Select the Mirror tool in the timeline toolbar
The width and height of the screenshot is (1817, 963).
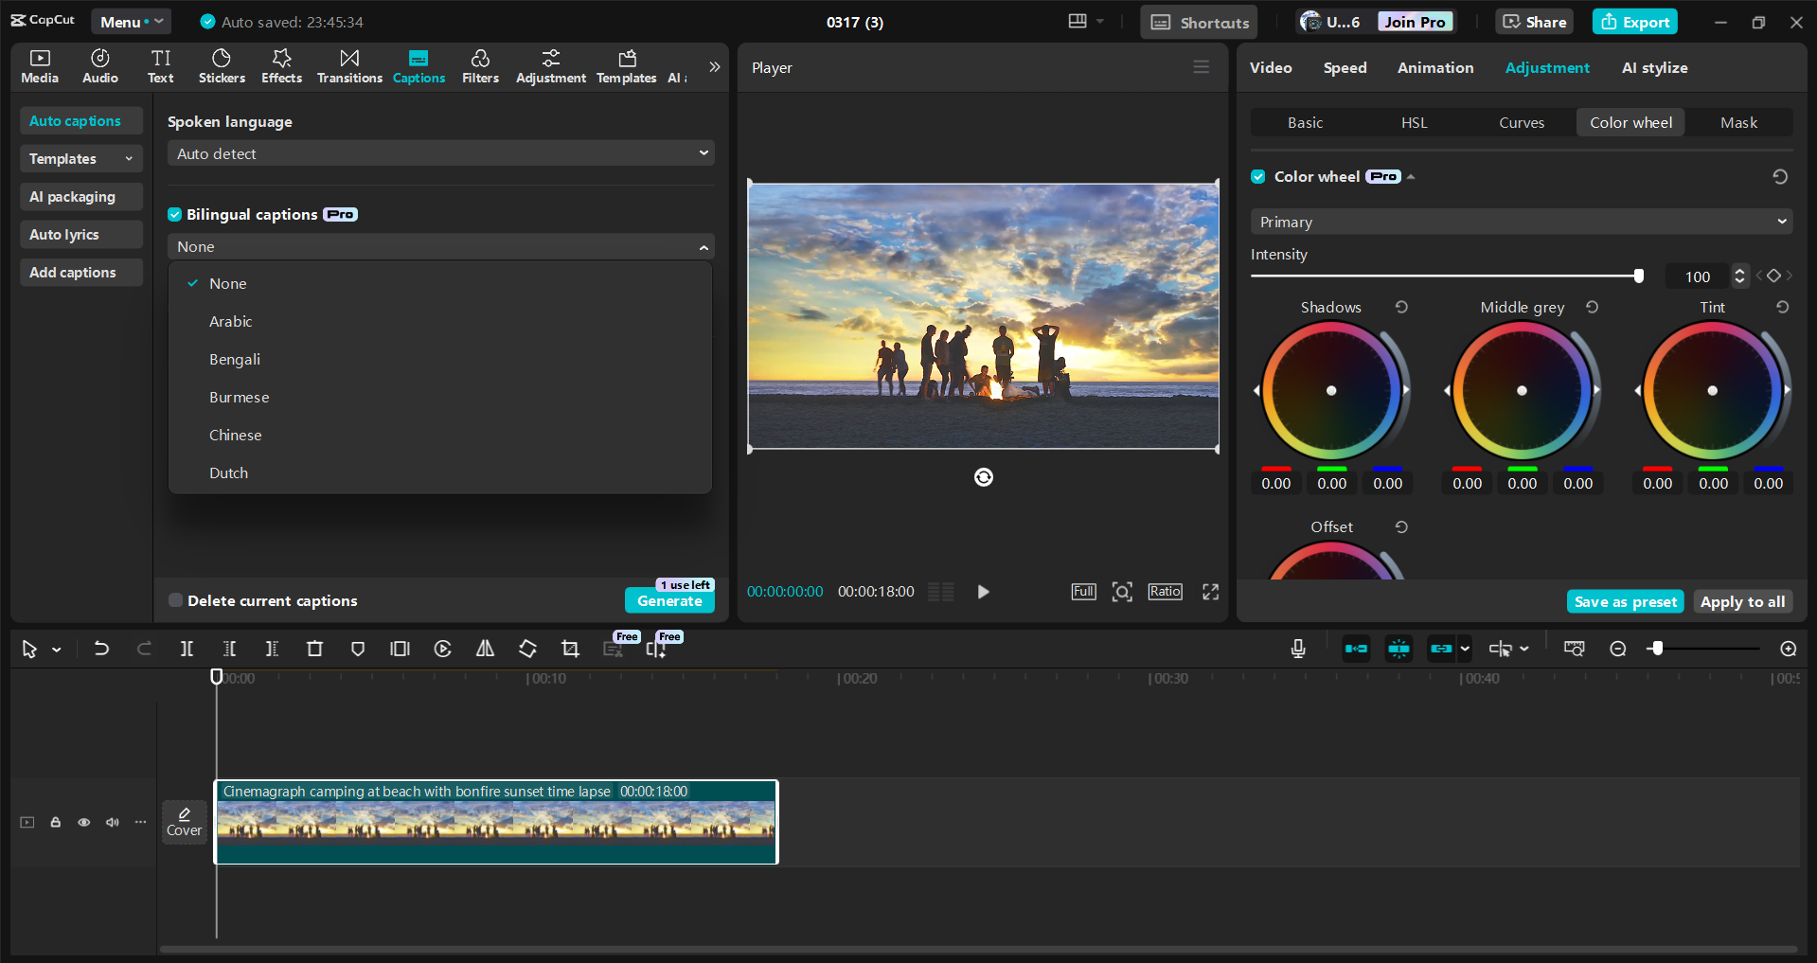click(x=484, y=649)
